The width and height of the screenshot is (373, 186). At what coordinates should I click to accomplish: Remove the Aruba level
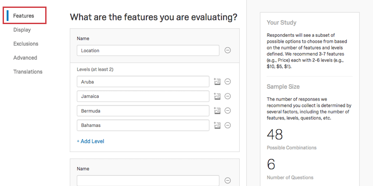pyautogui.click(x=228, y=81)
